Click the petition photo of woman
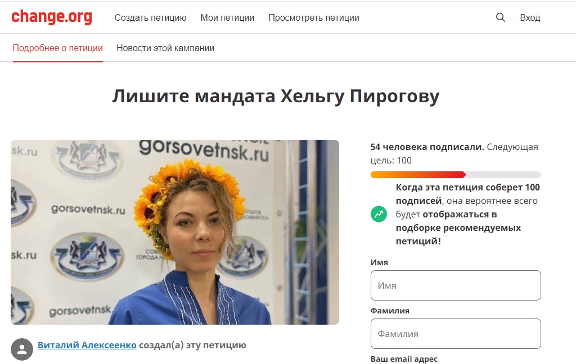Viewport: 576px width, 364px height. pyautogui.click(x=175, y=232)
